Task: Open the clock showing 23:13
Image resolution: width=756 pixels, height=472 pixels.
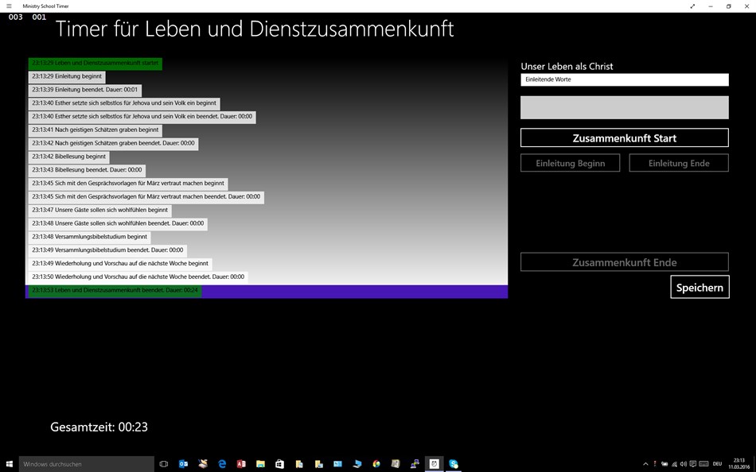Action: [738, 464]
